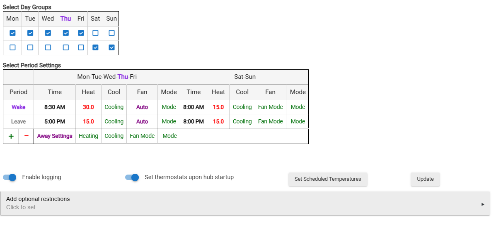Image resolution: width=496 pixels, height=234 pixels.
Task: Toggle Set thermostats upon hub startup switch
Action: point(132,177)
